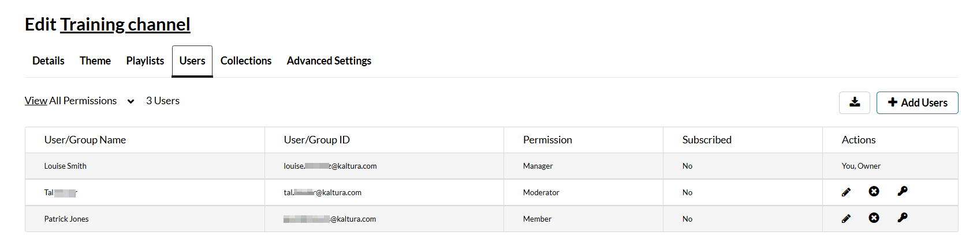Open the Training channel title link

tap(125, 24)
